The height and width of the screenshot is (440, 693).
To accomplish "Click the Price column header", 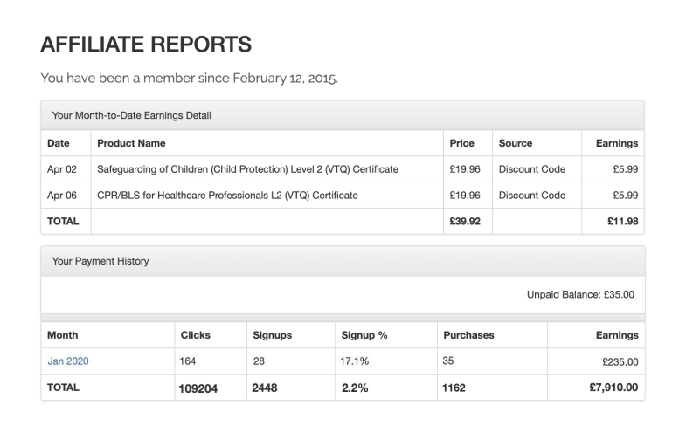I will 461,143.
